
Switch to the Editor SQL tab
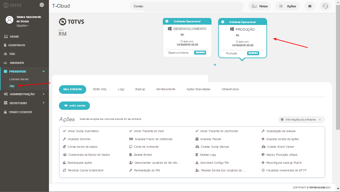pos(100,89)
